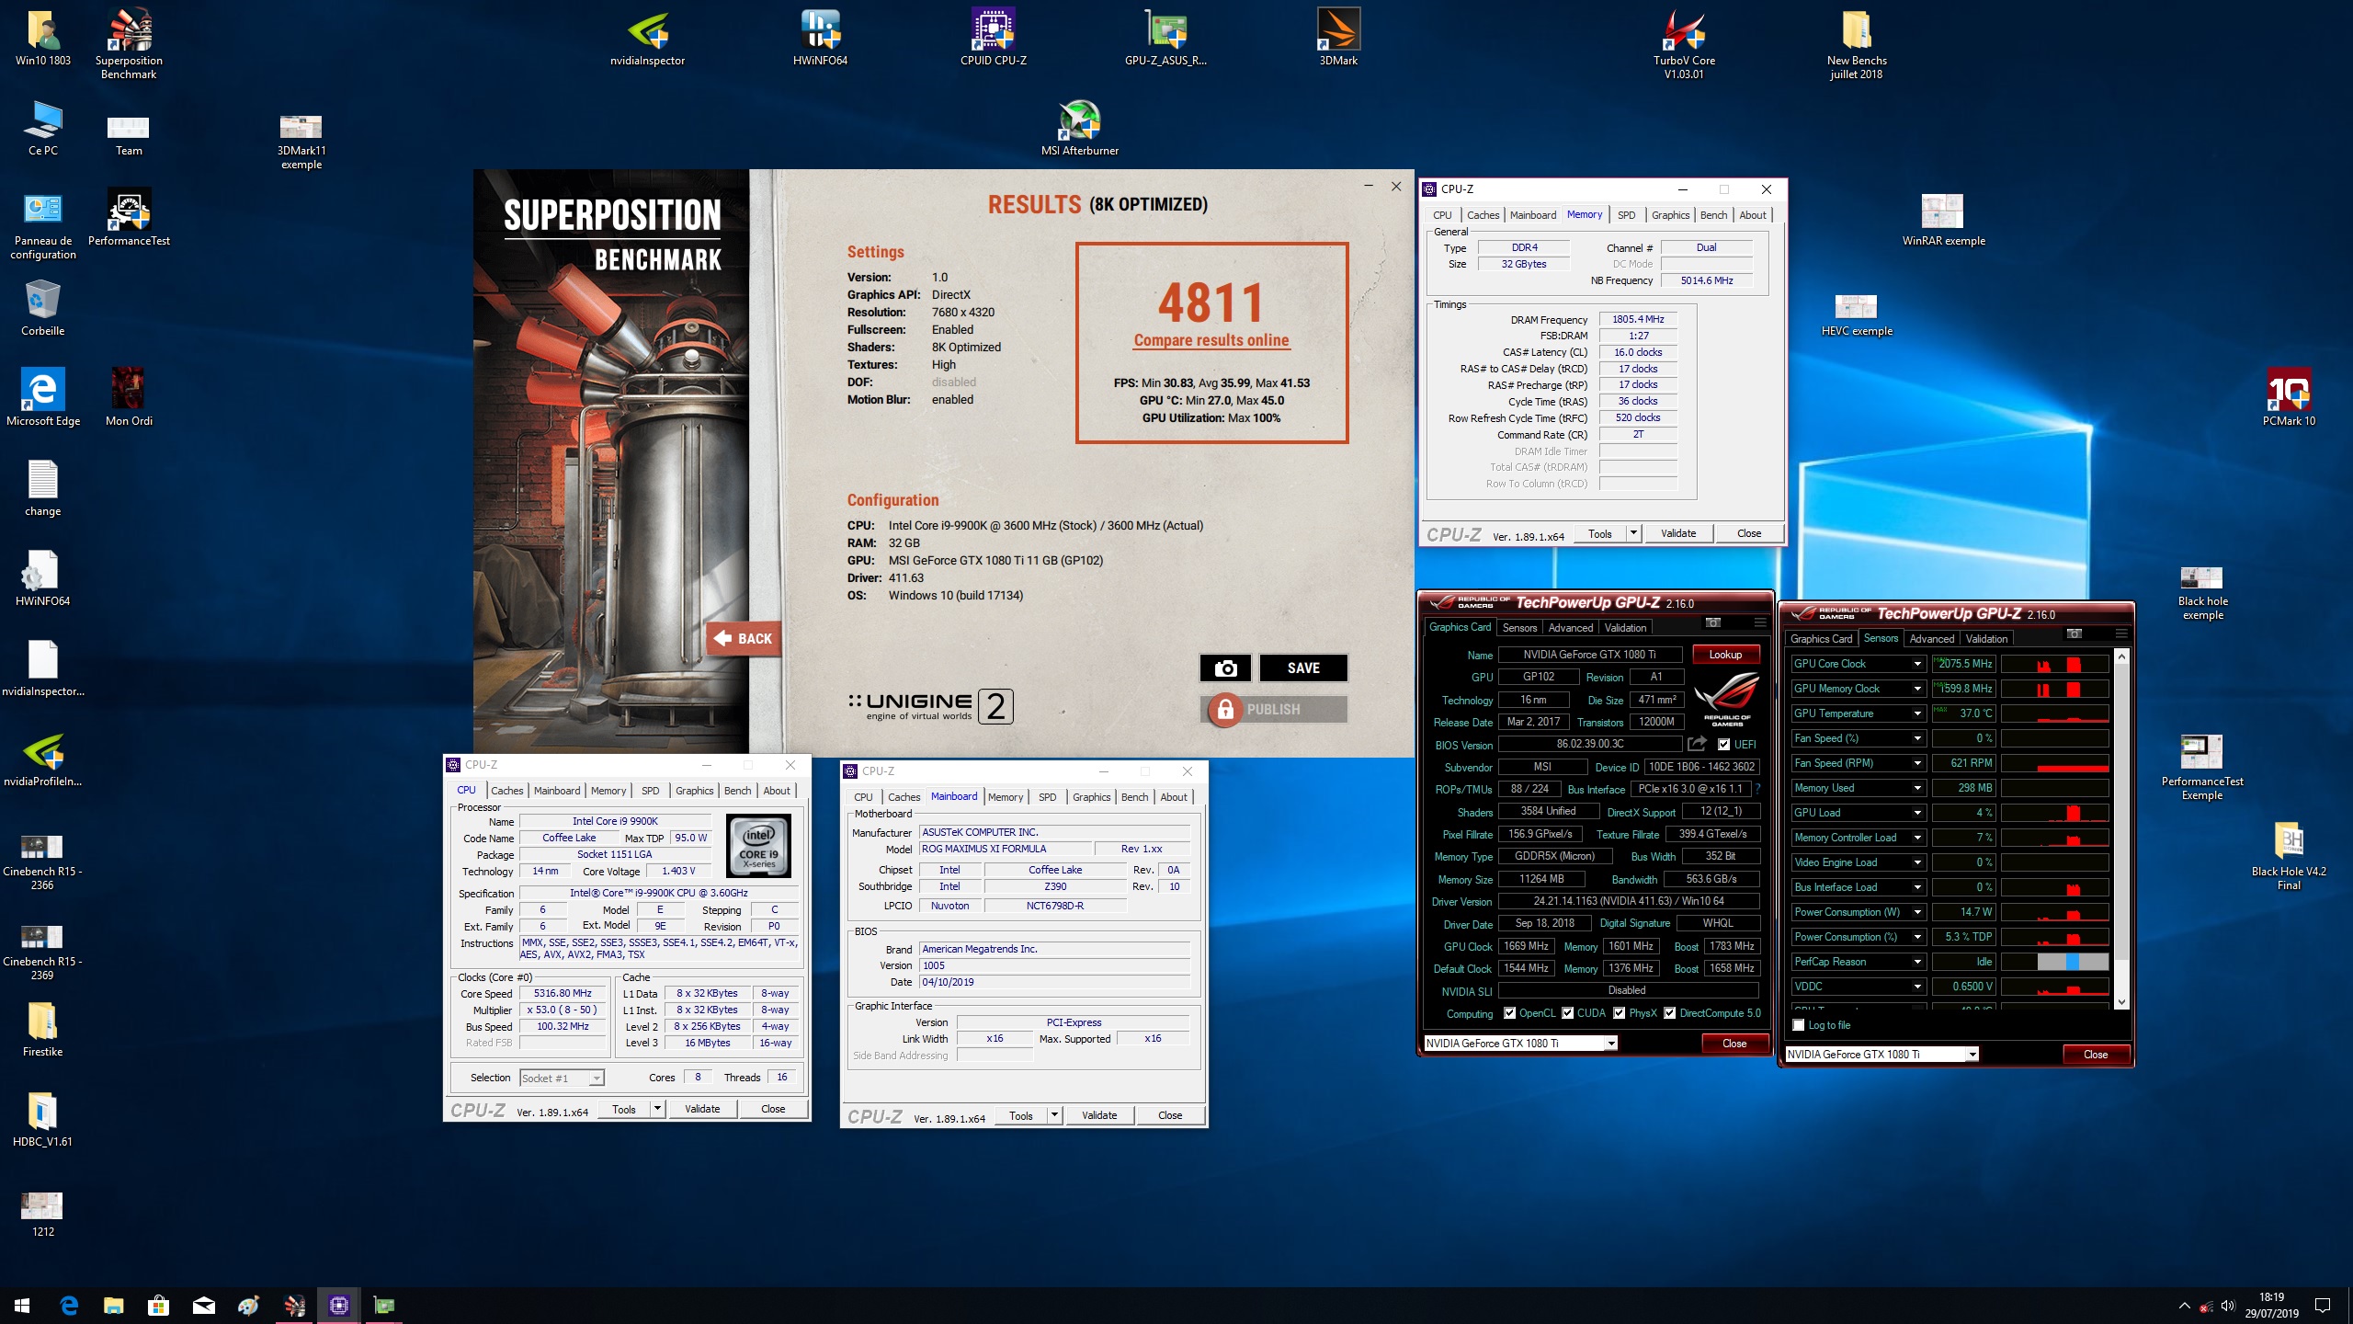Viewport: 2353px width, 1324px height.
Task: Click the Power Consumption (W) sensor graph
Action: click(x=2055, y=912)
